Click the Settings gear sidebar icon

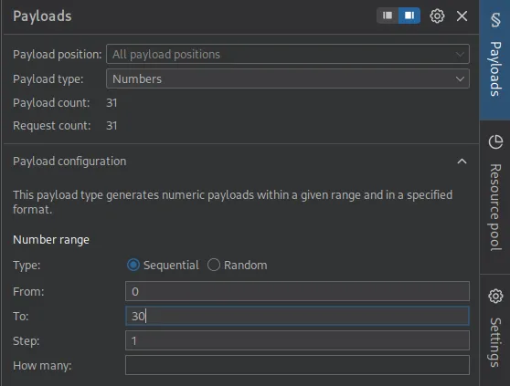coord(495,296)
